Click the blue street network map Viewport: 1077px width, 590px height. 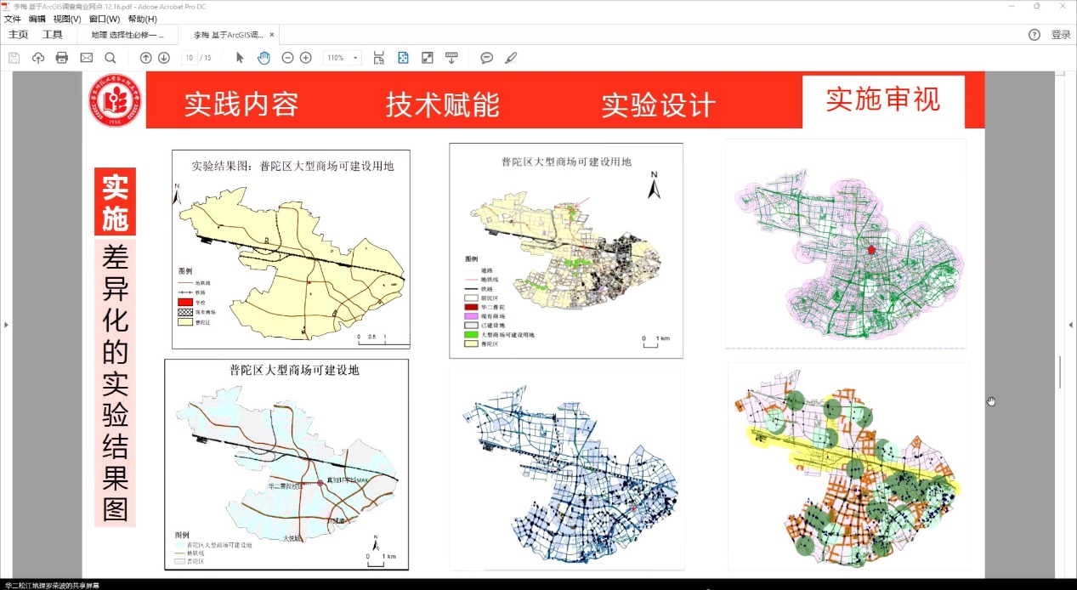[567, 469]
